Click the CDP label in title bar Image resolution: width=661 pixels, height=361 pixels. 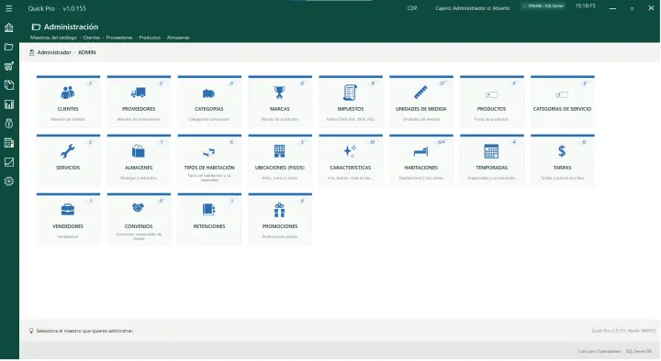(x=412, y=8)
